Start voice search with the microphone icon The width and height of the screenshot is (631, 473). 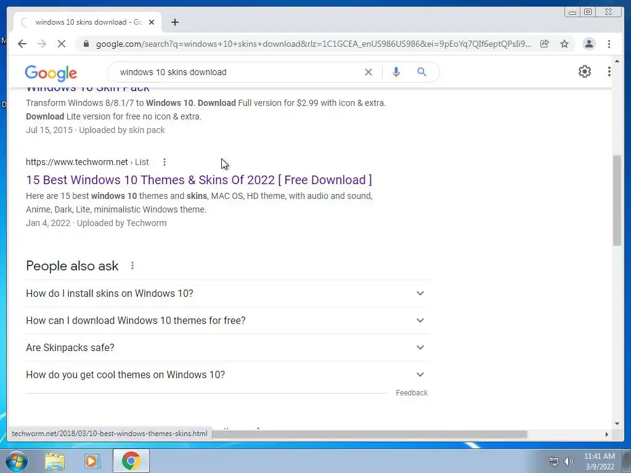coord(396,72)
